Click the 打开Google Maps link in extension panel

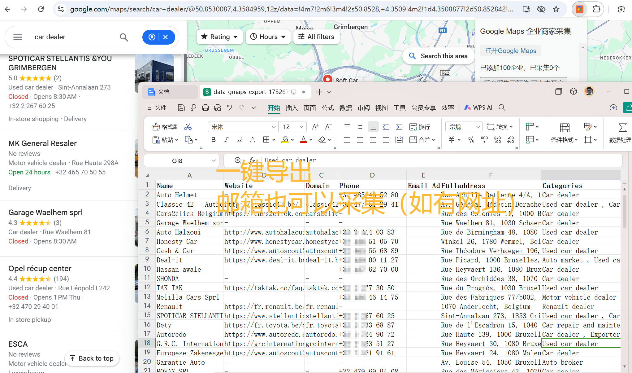tap(510, 51)
